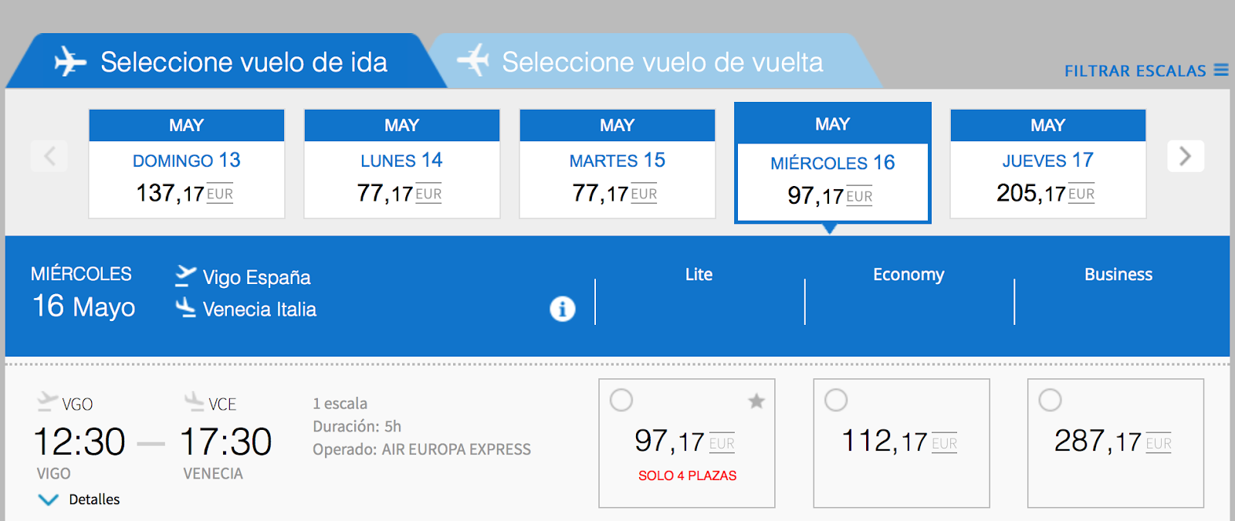Viewport: 1235px width, 521px height.
Task: Click the takeoff icon next to Vigo España
Action: coord(185,276)
